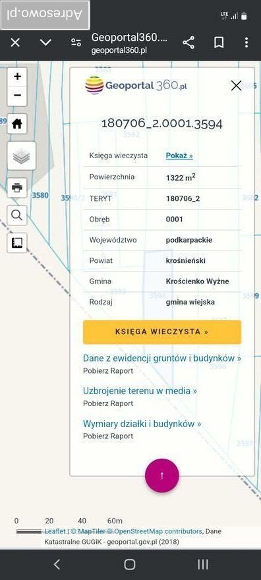The image size is (261, 580).
Task: Pobierz Raport under Wymiary działki
Action: 108,436
